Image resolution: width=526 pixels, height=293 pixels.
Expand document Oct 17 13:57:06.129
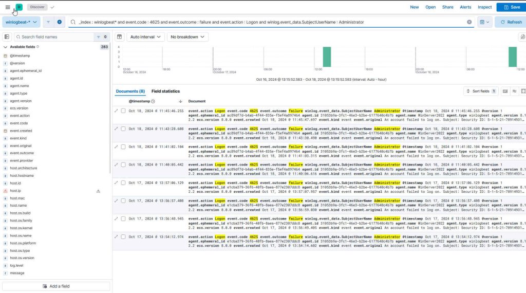click(116, 183)
